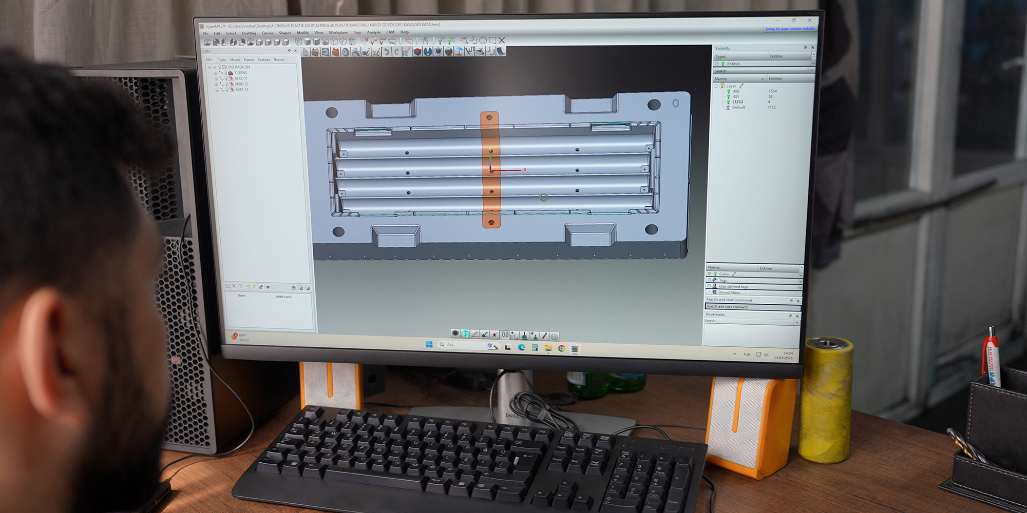The image size is (1027, 513).
Task: Click the teal globe icon in viewport toolbar
Action: (465, 334)
